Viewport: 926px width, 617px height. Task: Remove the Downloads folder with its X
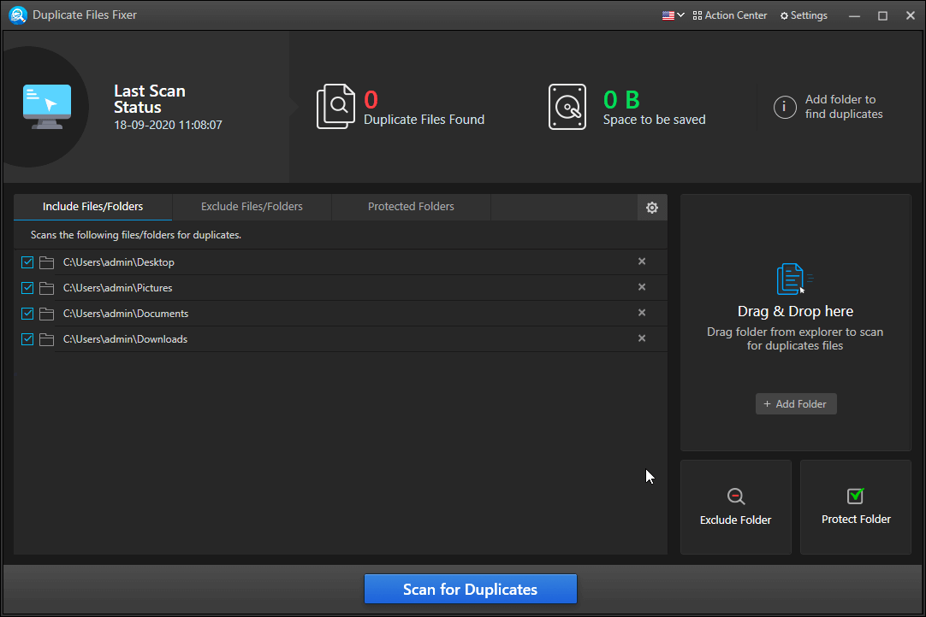pos(642,338)
